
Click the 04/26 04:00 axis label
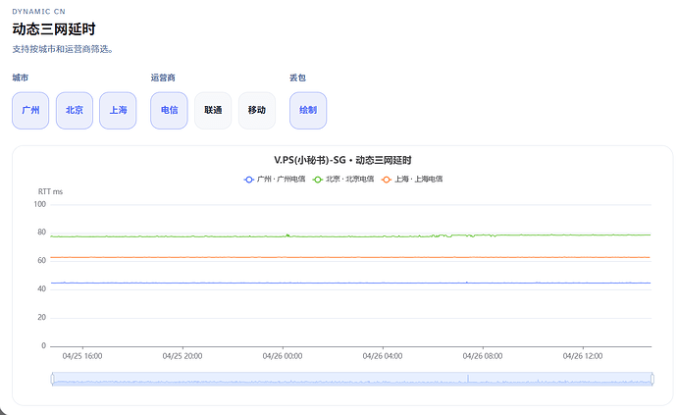click(x=383, y=356)
